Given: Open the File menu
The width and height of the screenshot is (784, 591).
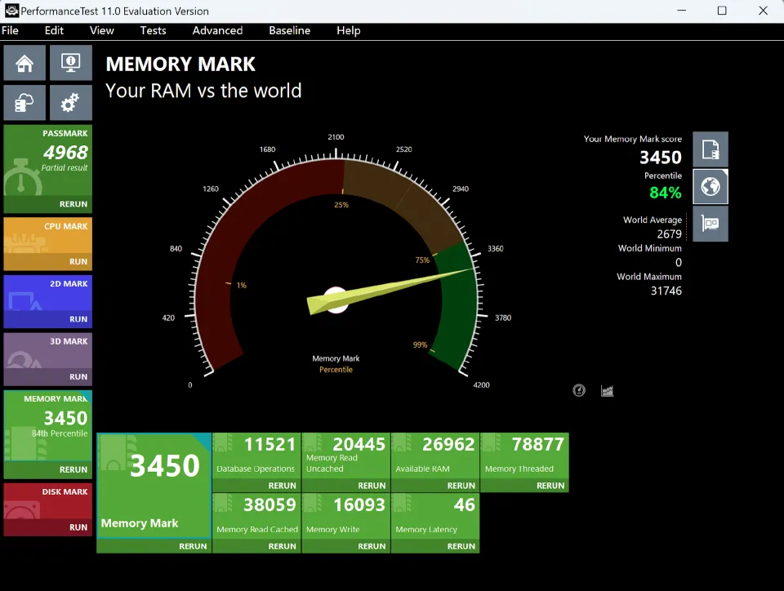Looking at the screenshot, I should click(x=10, y=30).
